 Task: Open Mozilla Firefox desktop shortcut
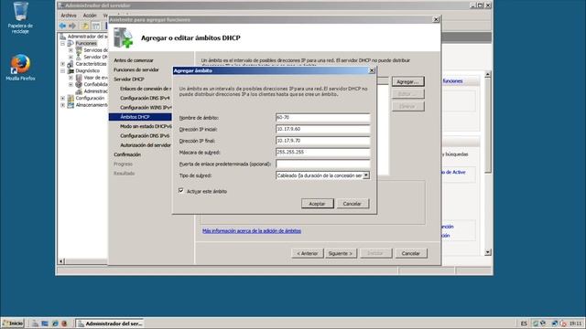(20, 68)
